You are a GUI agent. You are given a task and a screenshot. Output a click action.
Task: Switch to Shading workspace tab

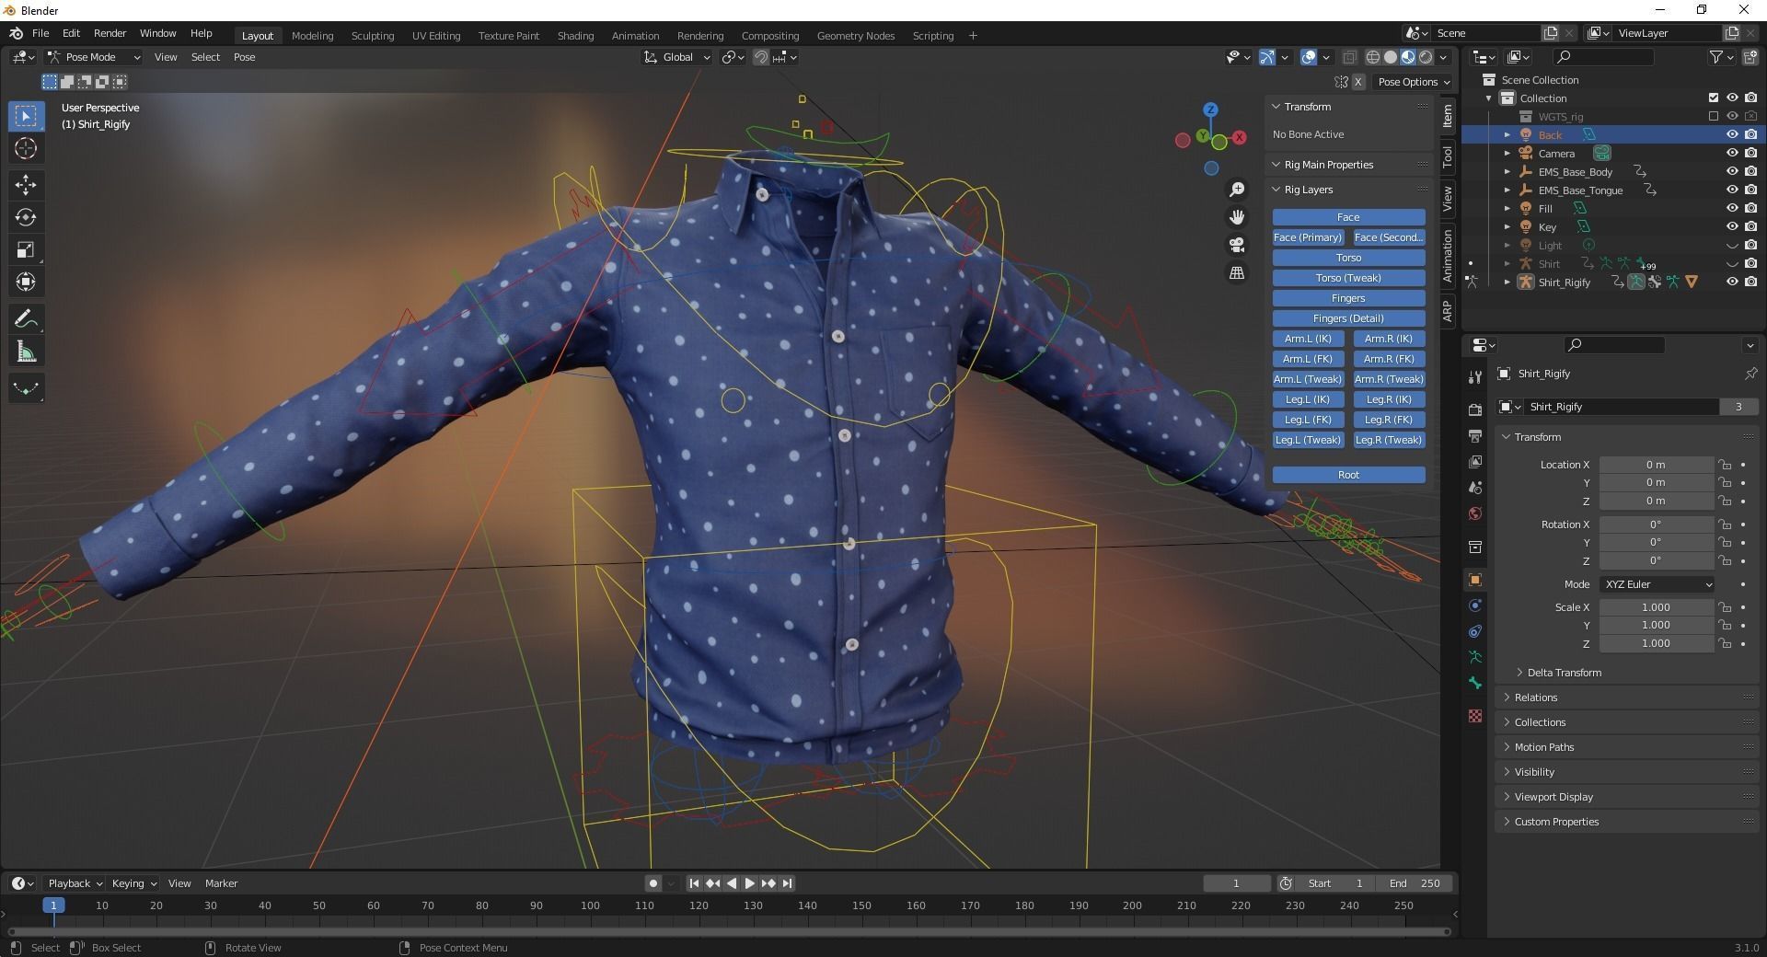[x=575, y=36]
